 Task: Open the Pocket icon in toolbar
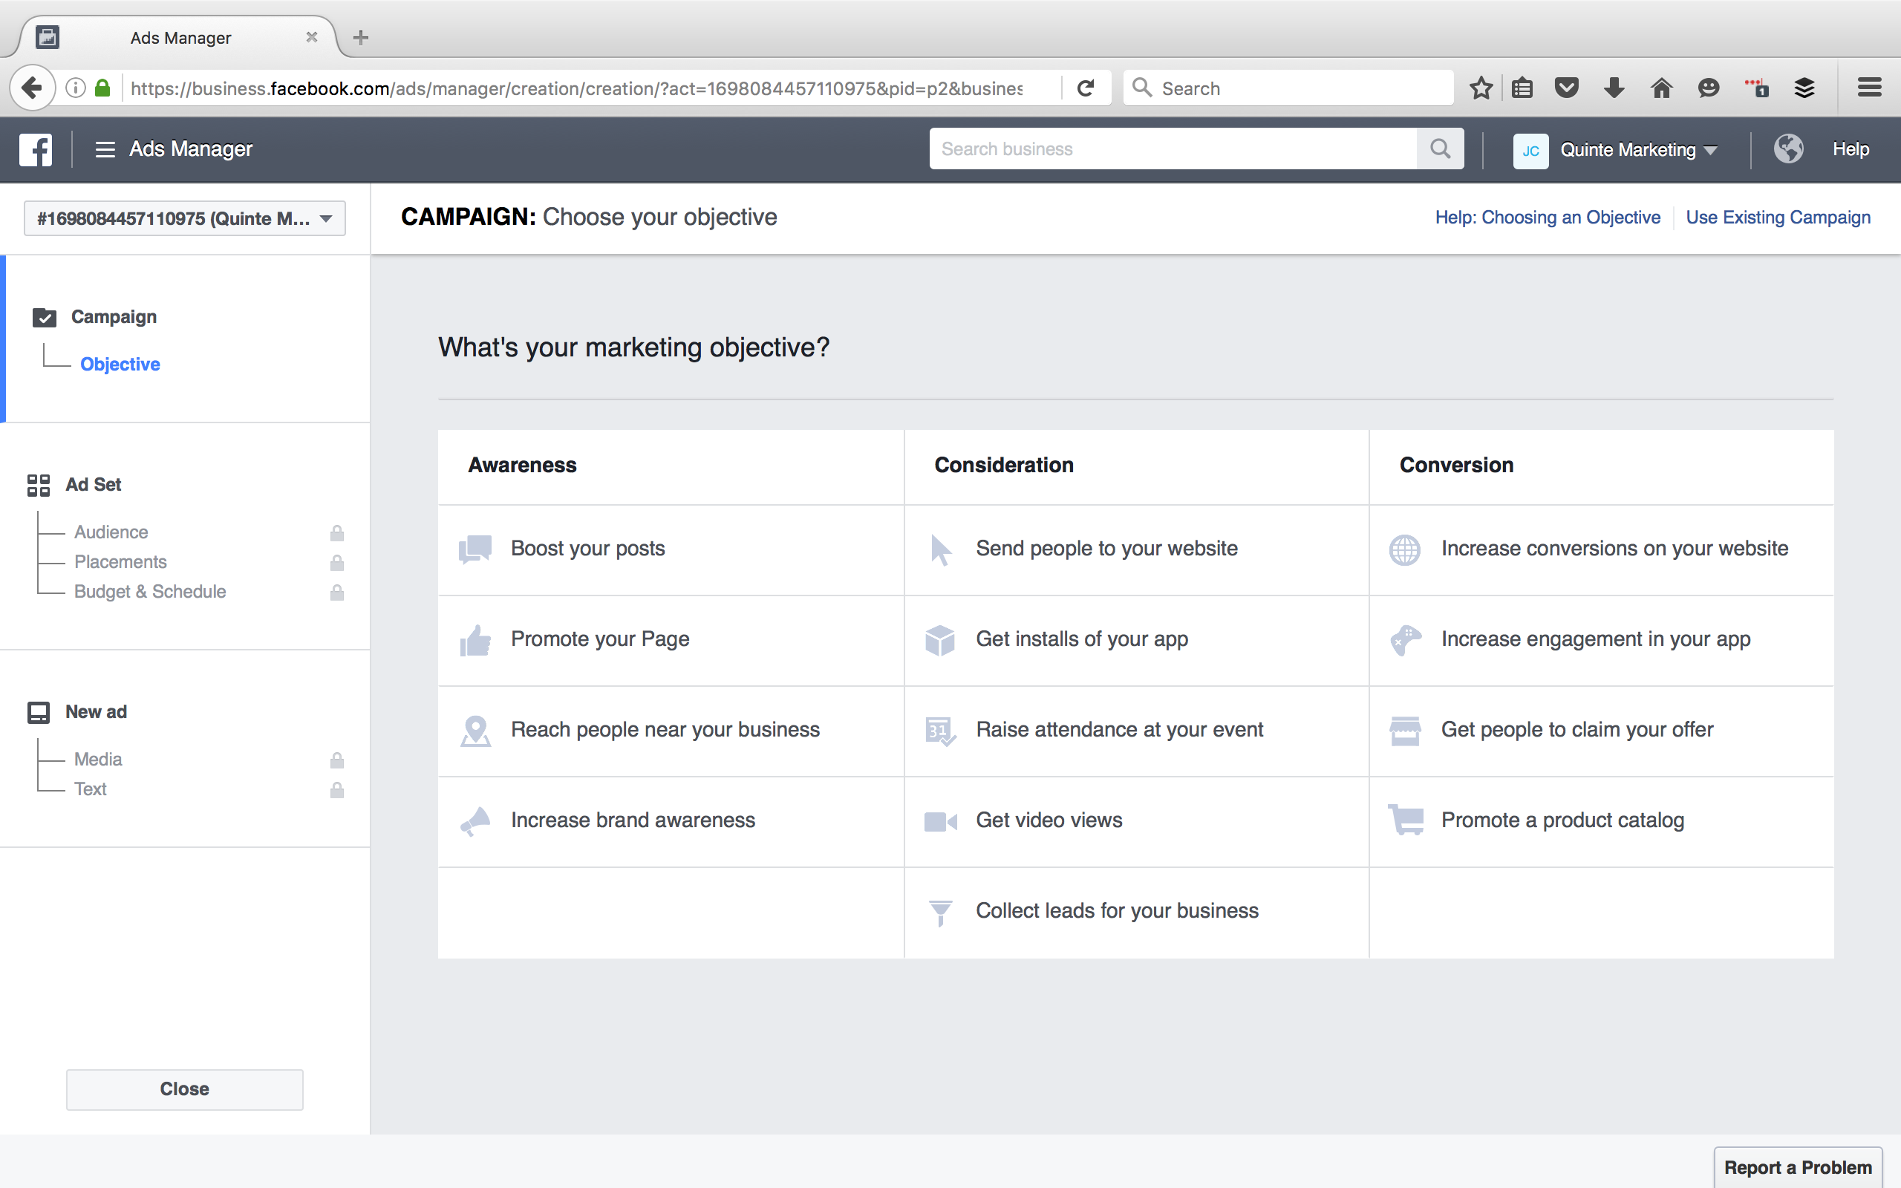point(1566,88)
